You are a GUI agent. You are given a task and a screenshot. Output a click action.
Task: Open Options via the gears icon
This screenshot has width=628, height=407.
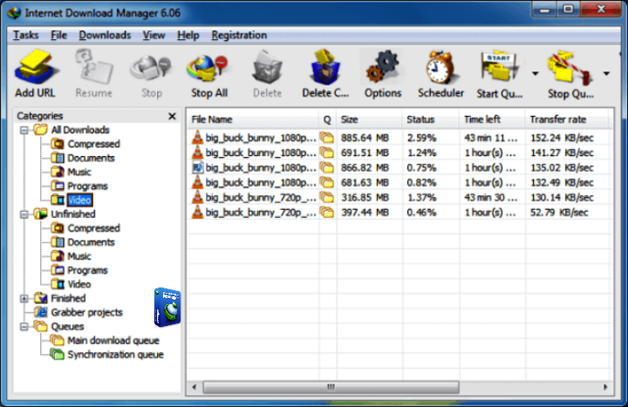coord(383,73)
